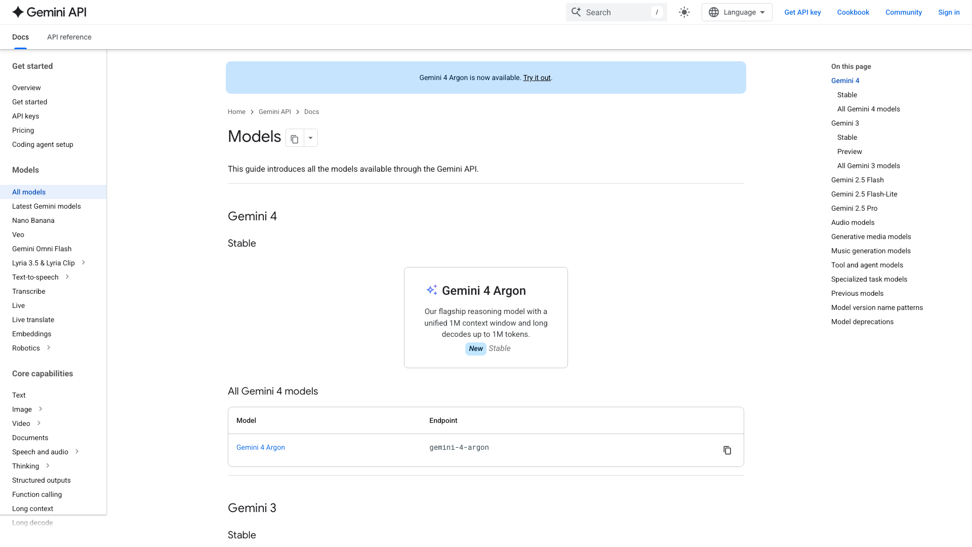The height and width of the screenshot is (547, 972).
Task: Expand the Image section
Action: (x=40, y=409)
